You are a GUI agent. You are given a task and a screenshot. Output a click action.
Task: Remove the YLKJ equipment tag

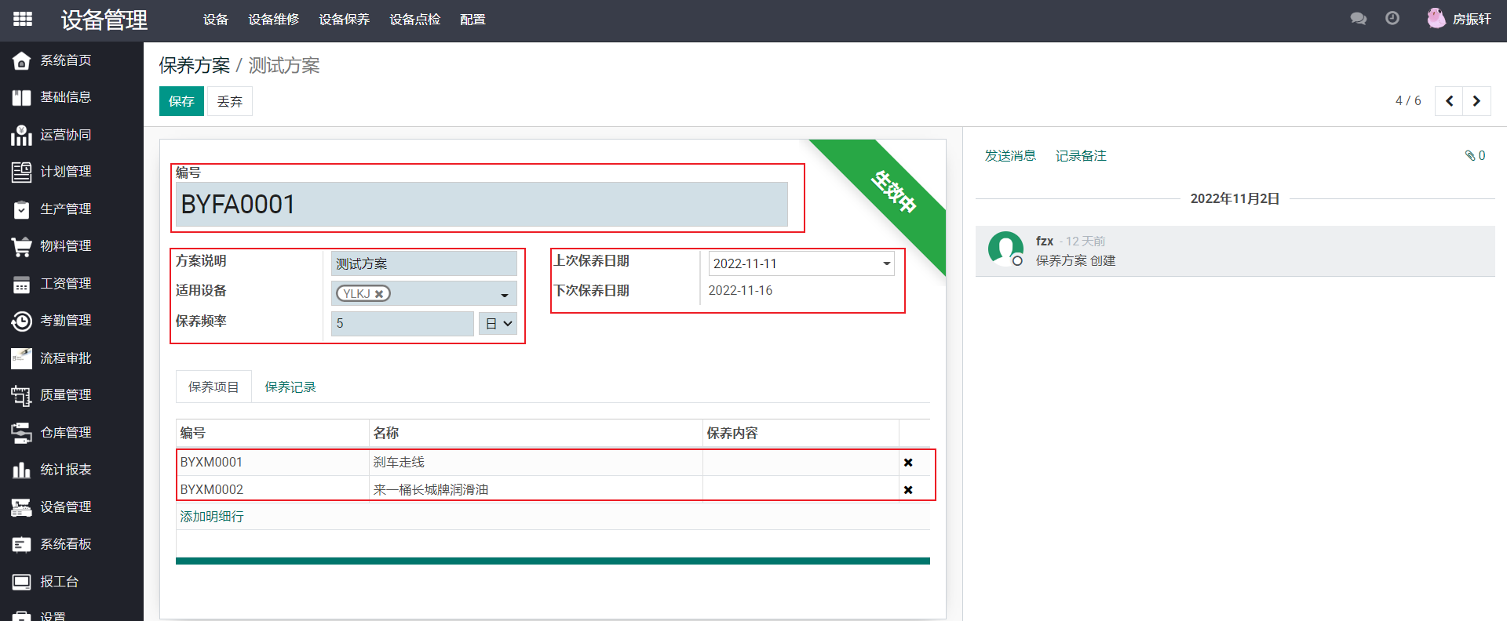click(x=379, y=294)
